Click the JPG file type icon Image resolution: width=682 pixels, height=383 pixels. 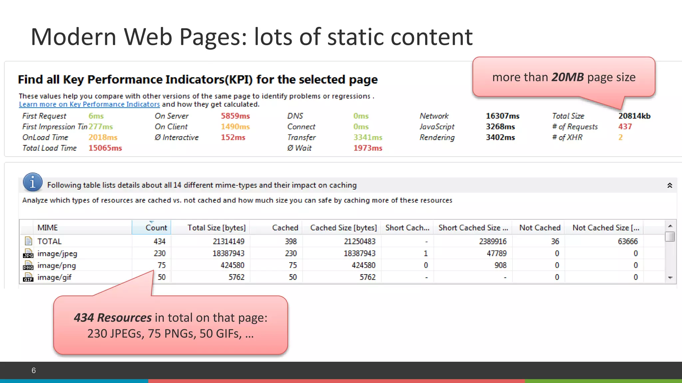click(x=28, y=253)
